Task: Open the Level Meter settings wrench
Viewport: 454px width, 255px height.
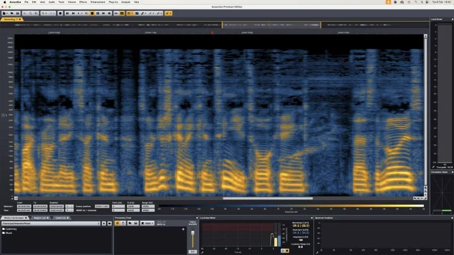Action: coord(433,167)
